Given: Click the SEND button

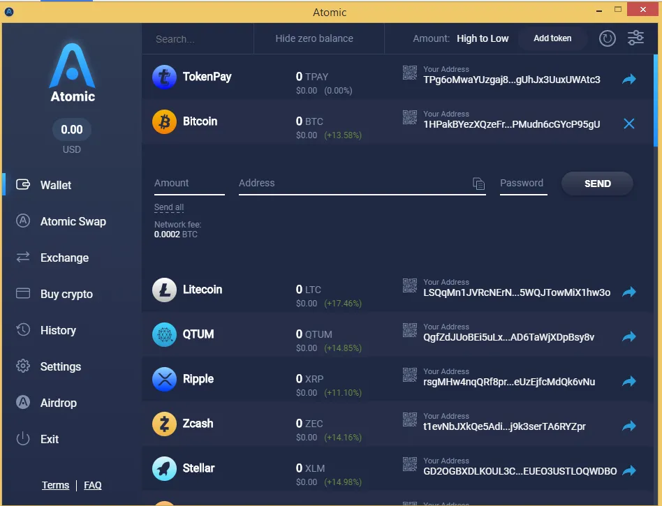Looking at the screenshot, I should (x=597, y=184).
